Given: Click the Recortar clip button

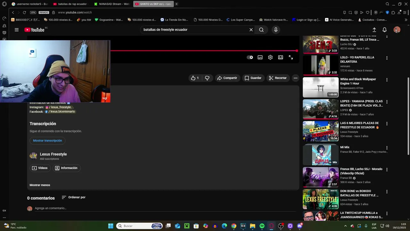Looking at the screenshot, I should [278, 78].
